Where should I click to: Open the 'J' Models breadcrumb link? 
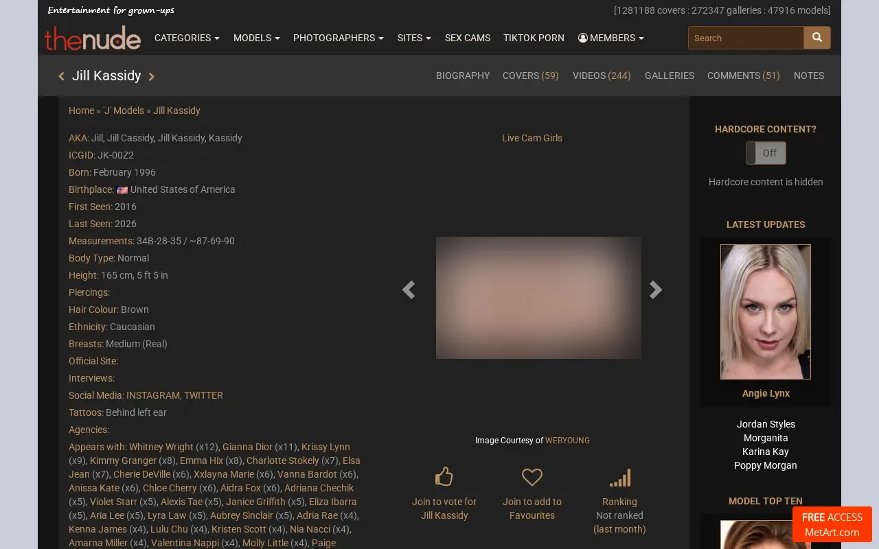(x=124, y=110)
